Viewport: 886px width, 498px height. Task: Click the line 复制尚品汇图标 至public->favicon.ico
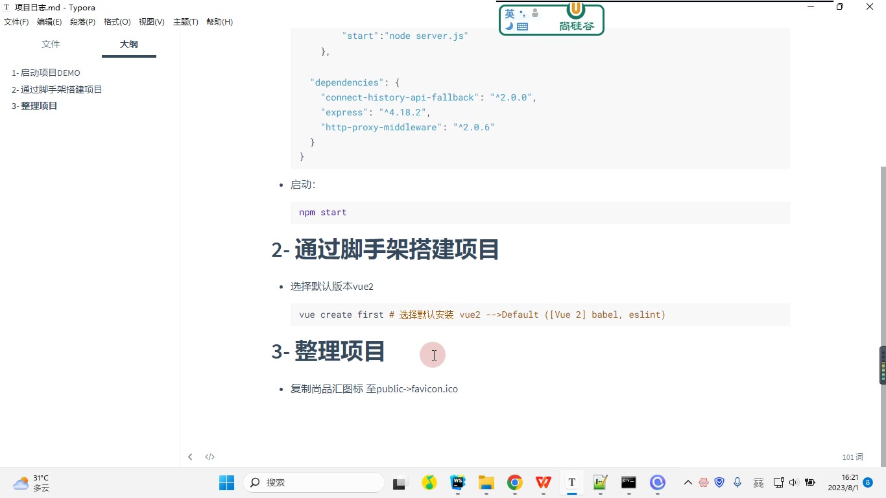click(x=374, y=389)
